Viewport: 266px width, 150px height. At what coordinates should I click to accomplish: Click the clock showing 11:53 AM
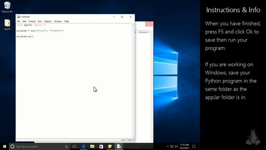click(184, 146)
